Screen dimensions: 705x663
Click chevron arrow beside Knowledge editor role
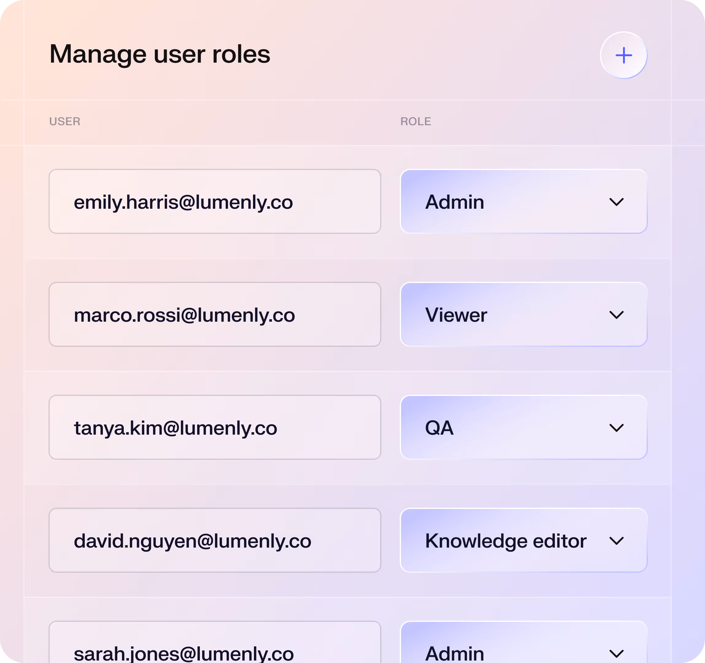[x=616, y=541]
